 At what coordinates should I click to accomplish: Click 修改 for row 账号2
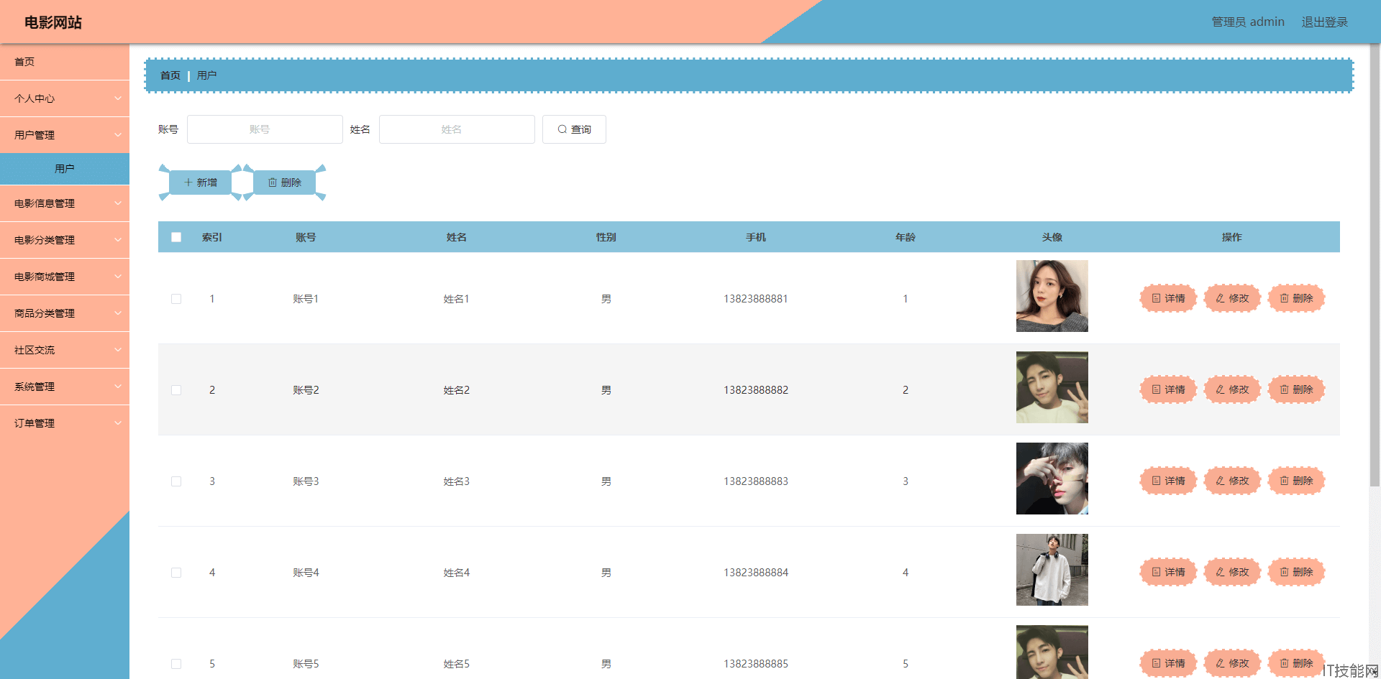point(1232,389)
